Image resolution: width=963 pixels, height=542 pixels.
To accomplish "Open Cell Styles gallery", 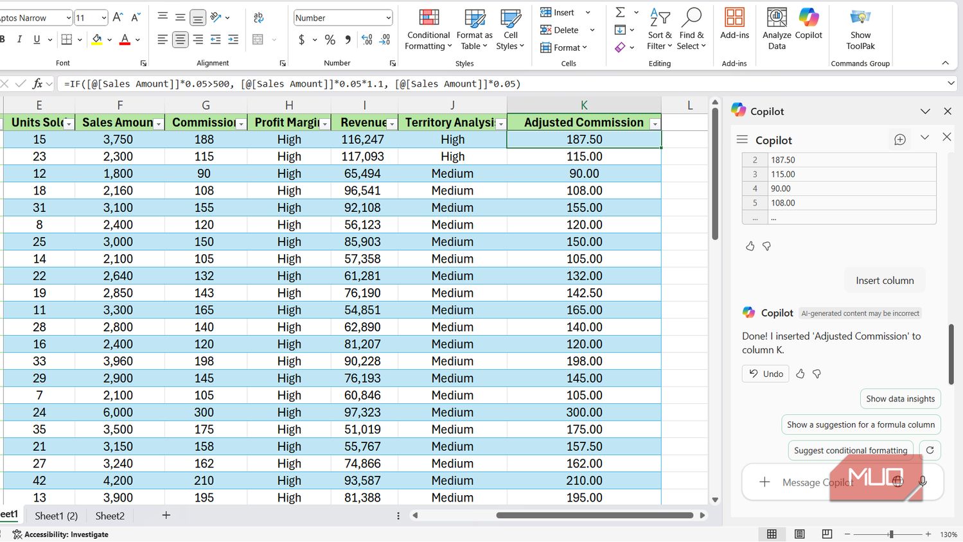I will [x=510, y=29].
